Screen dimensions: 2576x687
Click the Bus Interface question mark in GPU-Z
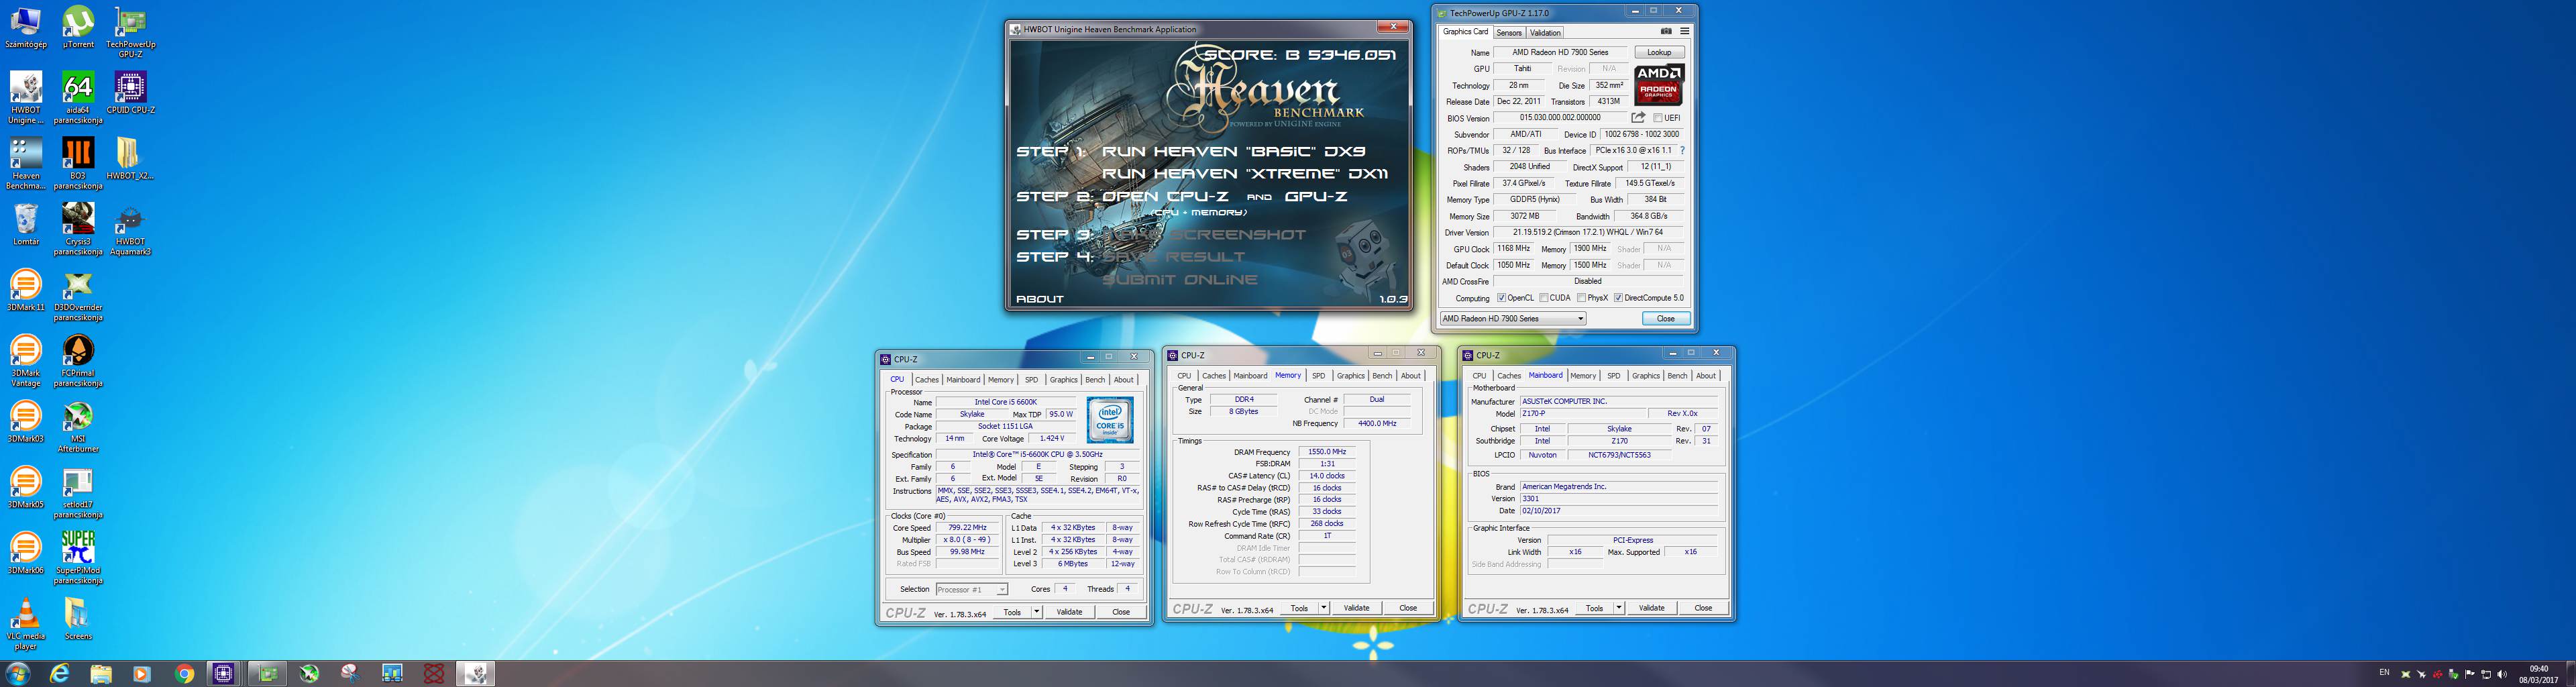tap(1683, 150)
